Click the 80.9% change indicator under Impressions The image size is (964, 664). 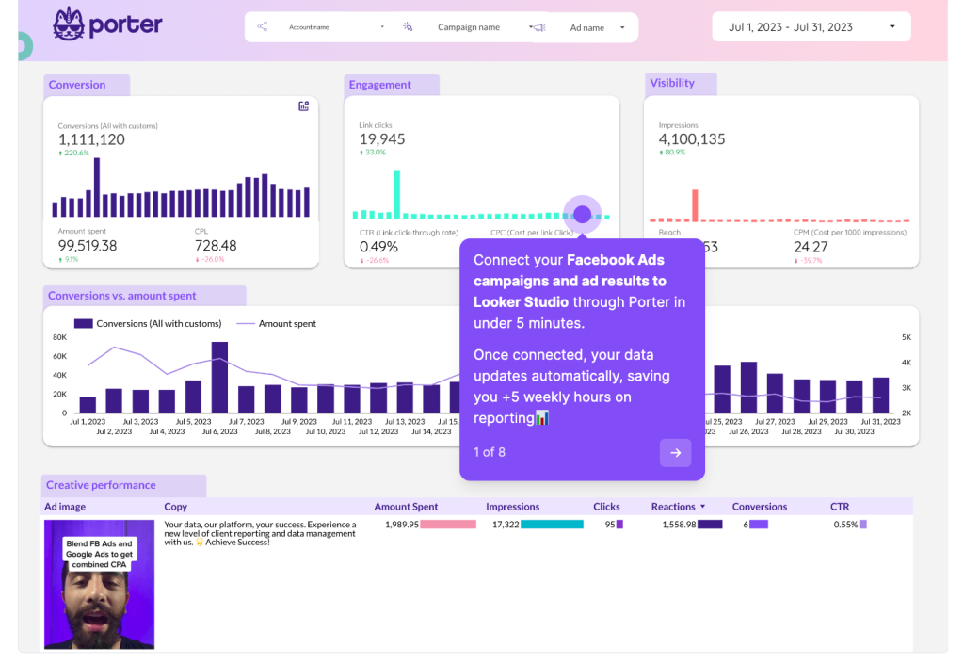[672, 153]
